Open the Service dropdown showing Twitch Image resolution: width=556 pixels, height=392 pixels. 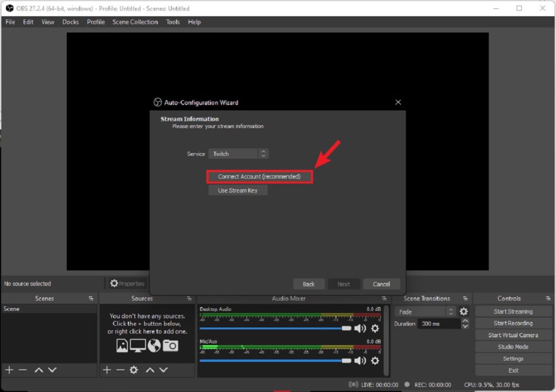[x=239, y=153]
